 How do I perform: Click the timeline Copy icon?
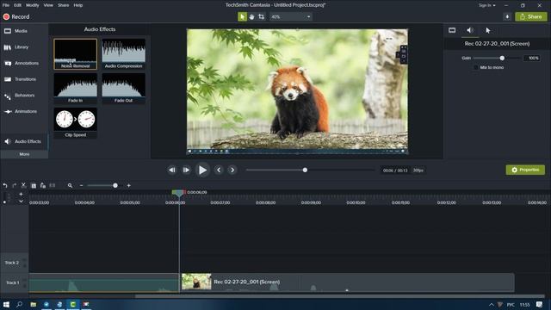coord(34,186)
